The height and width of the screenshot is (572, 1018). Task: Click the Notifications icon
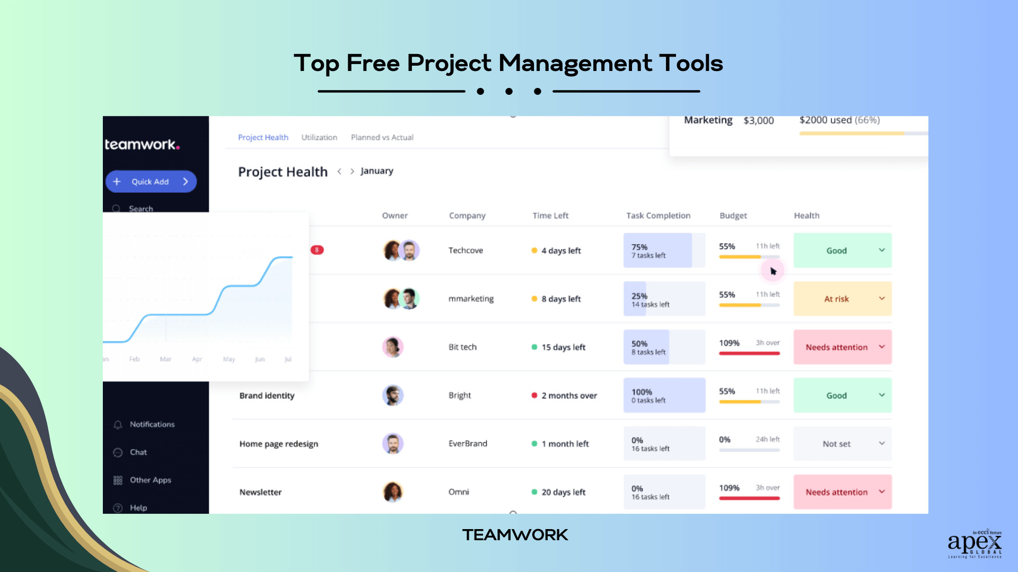click(119, 424)
